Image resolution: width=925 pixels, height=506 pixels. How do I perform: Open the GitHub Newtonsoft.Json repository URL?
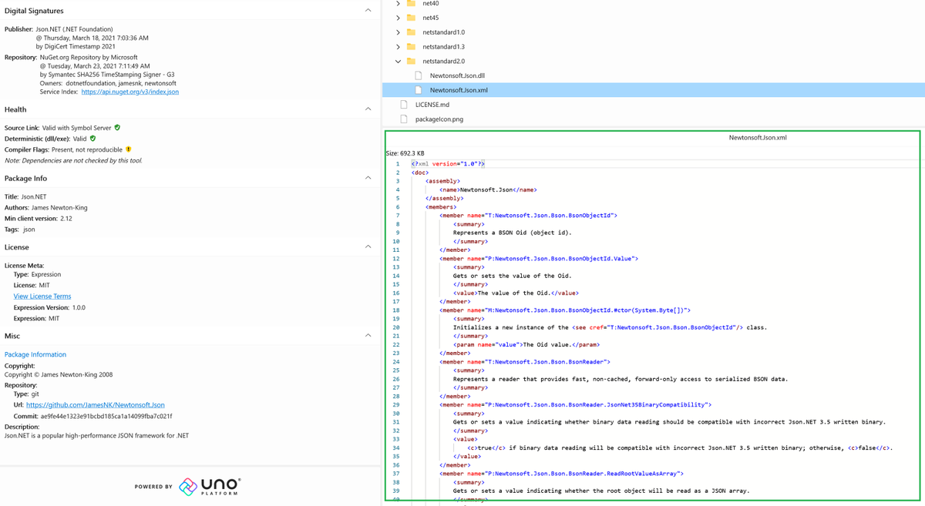[x=96, y=405]
